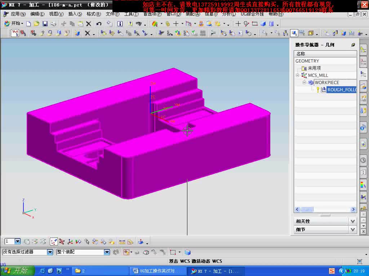369x276 pixels.
Task: Open the 应用(N) menu
Action: (x=18, y=14)
